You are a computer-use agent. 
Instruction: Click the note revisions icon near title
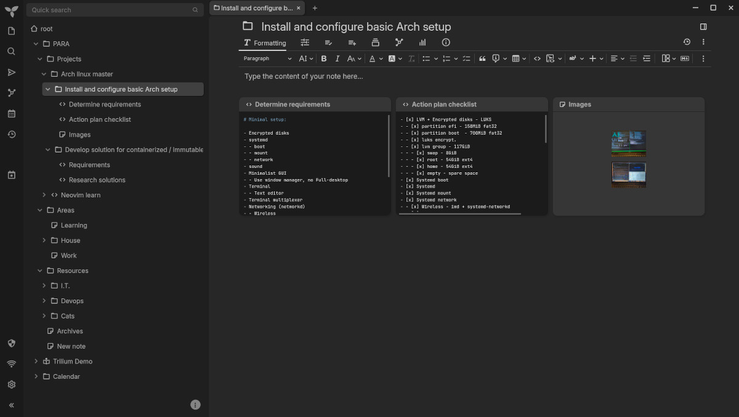pyautogui.click(x=687, y=42)
